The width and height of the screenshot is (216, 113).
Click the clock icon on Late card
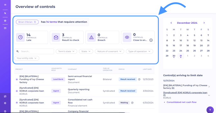20,37
